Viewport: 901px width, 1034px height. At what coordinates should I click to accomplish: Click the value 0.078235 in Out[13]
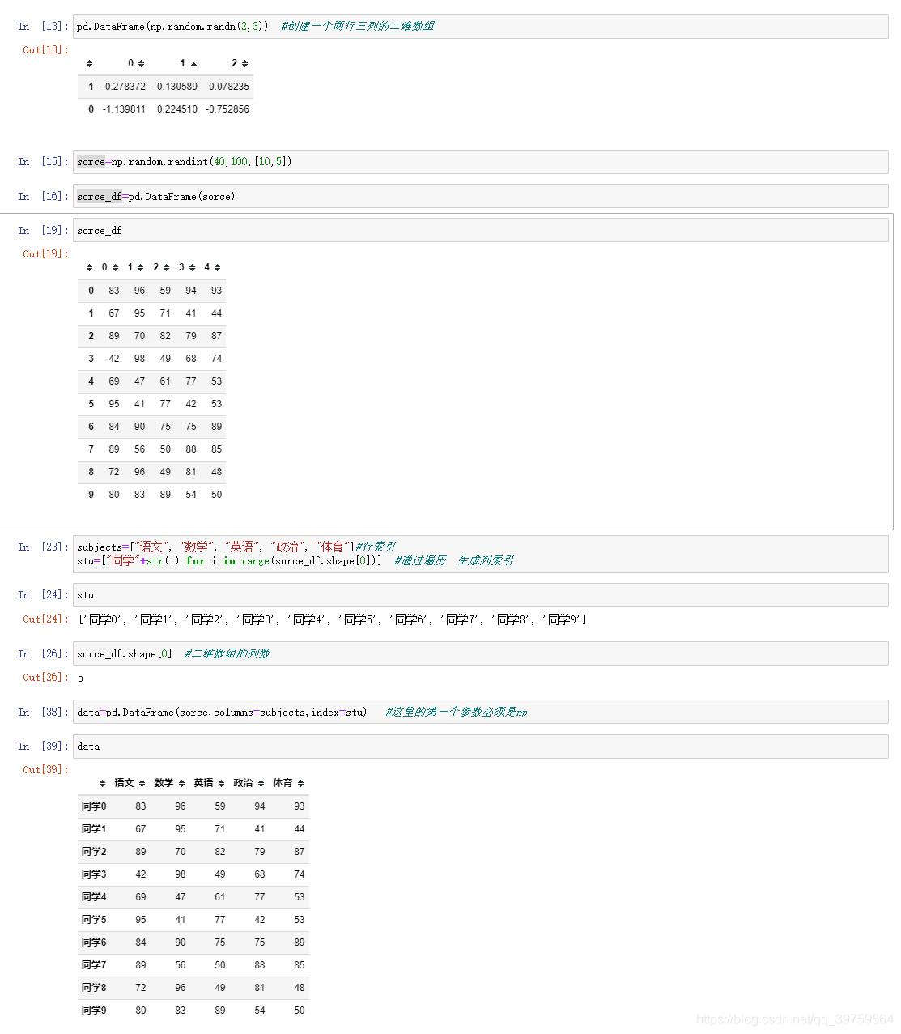pyautogui.click(x=229, y=87)
